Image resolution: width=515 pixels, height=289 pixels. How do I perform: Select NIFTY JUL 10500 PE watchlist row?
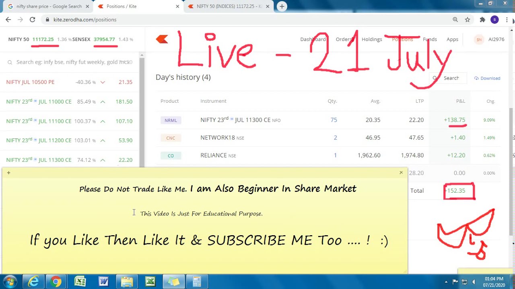coord(69,82)
